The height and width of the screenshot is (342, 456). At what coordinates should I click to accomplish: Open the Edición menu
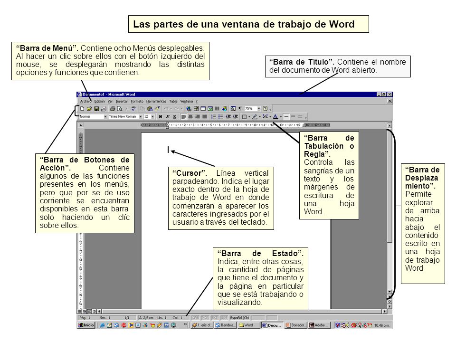(99, 101)
